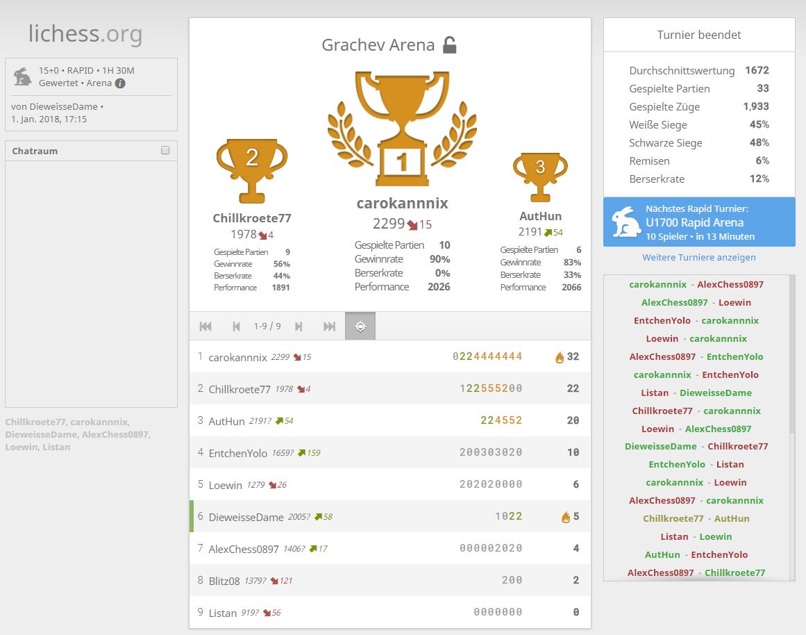Click the Gespielte Partien count 33
This screenshot has width=806, height=635.
tap(763, 88)
